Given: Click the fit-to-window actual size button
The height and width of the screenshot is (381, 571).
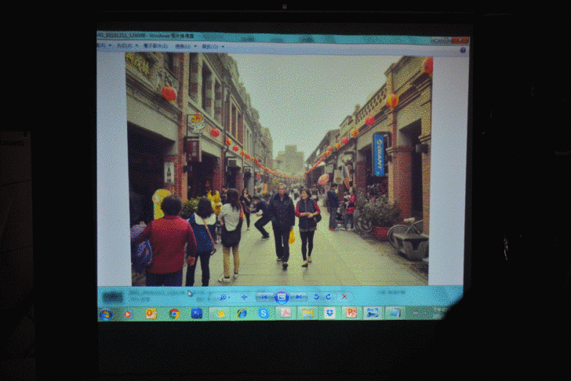Looking at the screenshot, I should pyautogui.click(x=245, y=297).
